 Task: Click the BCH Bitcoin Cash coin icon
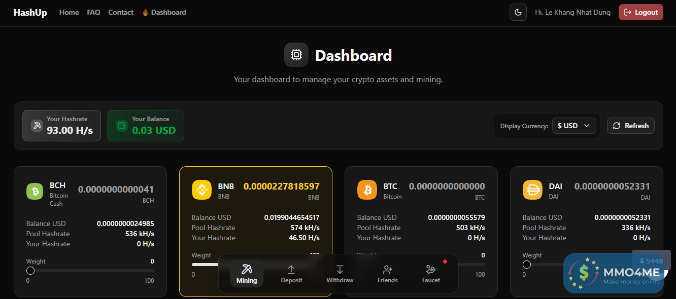pos(35,191)
